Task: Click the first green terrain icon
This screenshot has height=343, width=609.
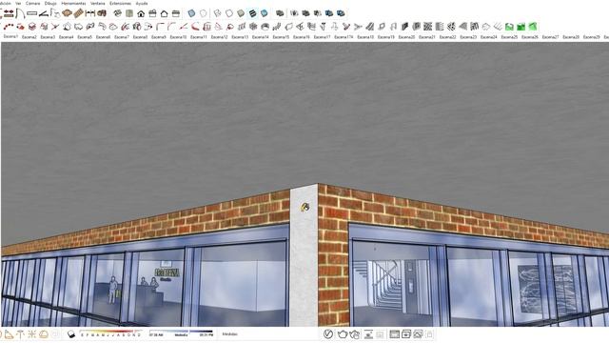Action: [x=509, y=27]
